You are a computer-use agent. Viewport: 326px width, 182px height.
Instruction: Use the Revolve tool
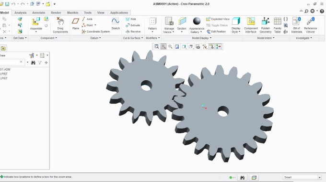tap(133, 32)
